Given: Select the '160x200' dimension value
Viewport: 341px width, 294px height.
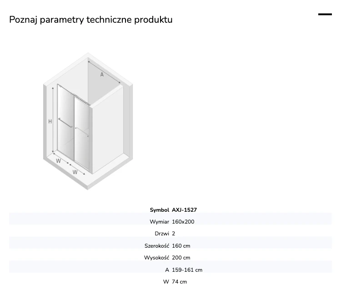Looking at the screenshot, I should pyautogui.click(x=183, y=222).
